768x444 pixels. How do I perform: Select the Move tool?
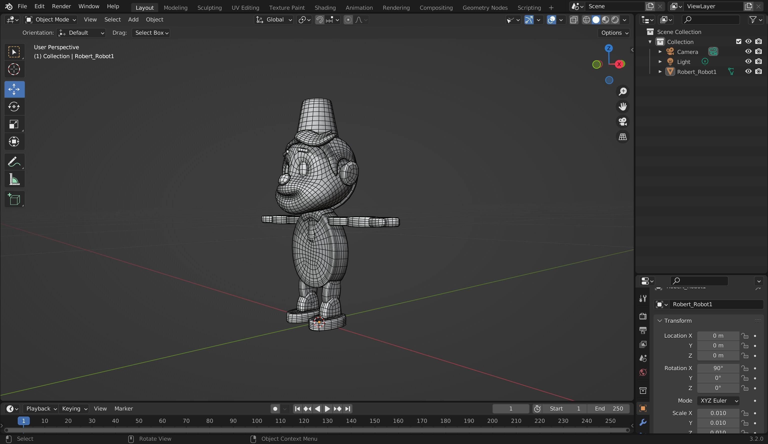[14, 89]
